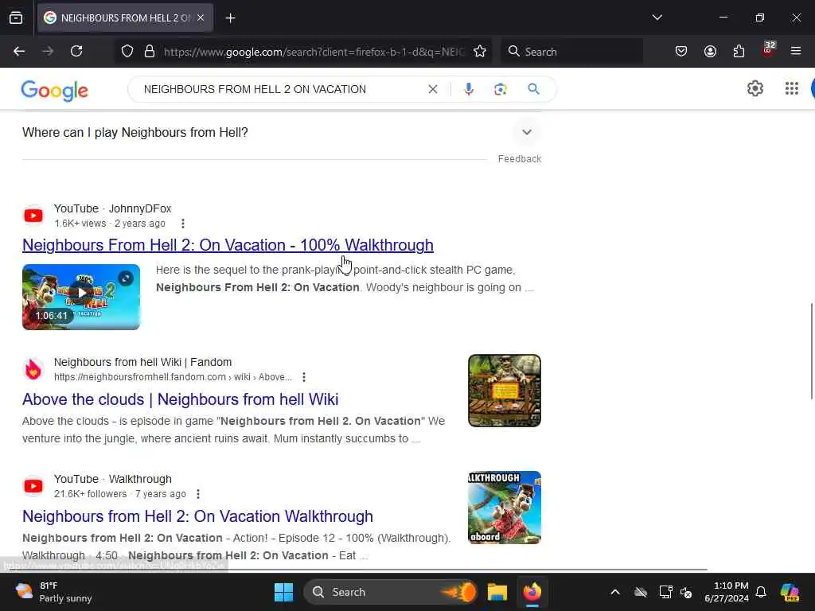815x611 pixels.
Task: Bookmark this page with the star
Action: pyautogui.click(x=480, y=51)
